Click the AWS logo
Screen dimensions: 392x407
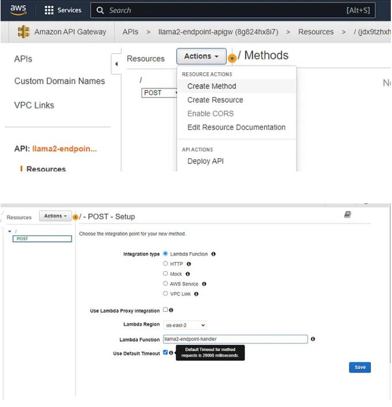[18, 10]
